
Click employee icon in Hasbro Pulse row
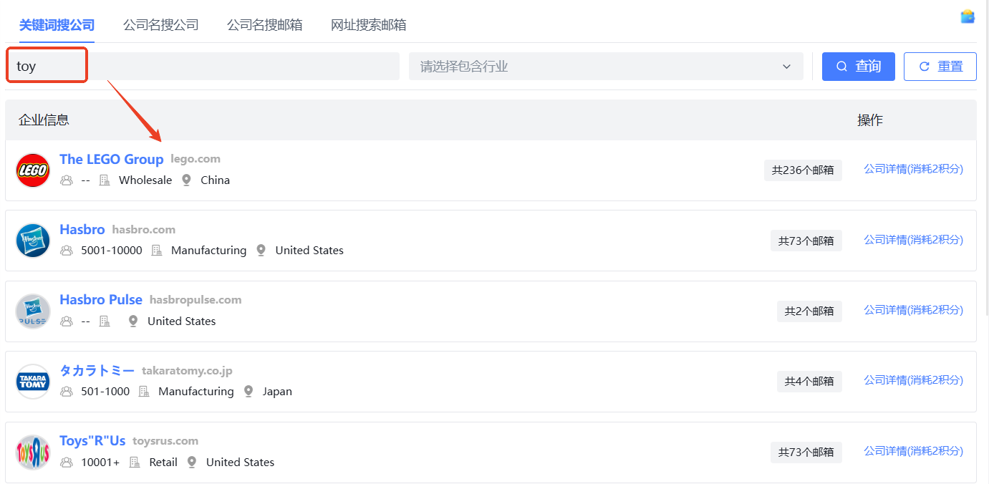tap(67, 321)
